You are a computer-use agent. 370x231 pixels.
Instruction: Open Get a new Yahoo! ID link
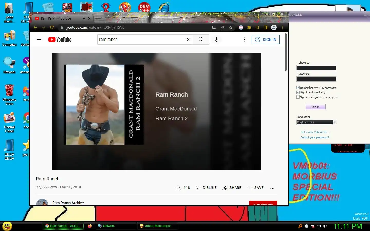tap(315, 132)
